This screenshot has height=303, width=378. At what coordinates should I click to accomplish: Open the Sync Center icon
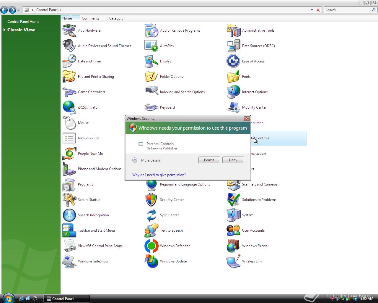click(x=151, y=215)
